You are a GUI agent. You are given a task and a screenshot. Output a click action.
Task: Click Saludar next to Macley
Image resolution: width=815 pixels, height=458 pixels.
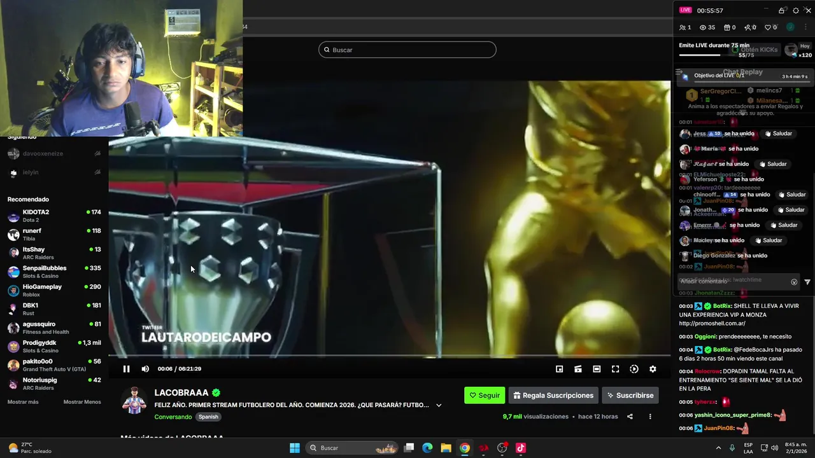768,240
